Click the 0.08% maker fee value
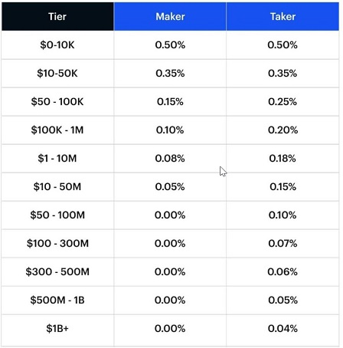Image resolution: width=343 pixels, height=348 pixels. pyautogui.click(x=170, y=159)
